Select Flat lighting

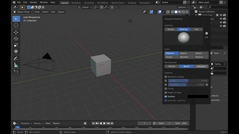click(196, 29)
